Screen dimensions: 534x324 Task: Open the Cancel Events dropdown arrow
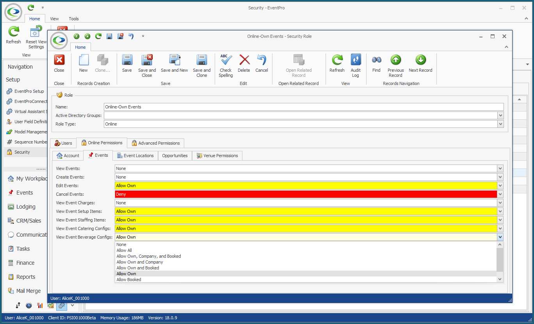pos(500,194)
